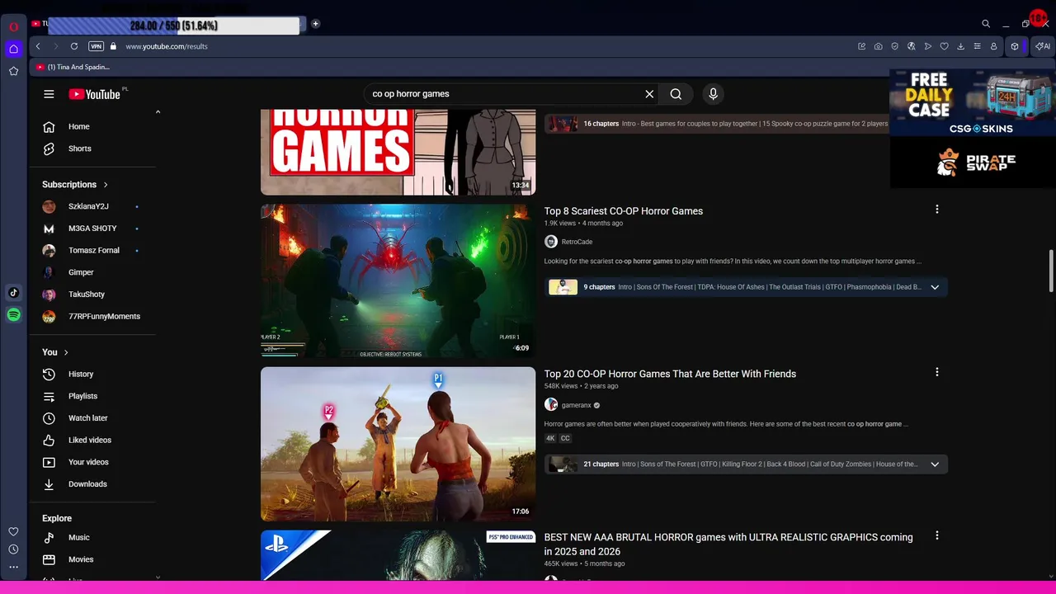Viewport: 1056px width, 594px height.
Task: Click the magnifier search button
Action: (x=676, y=94)
